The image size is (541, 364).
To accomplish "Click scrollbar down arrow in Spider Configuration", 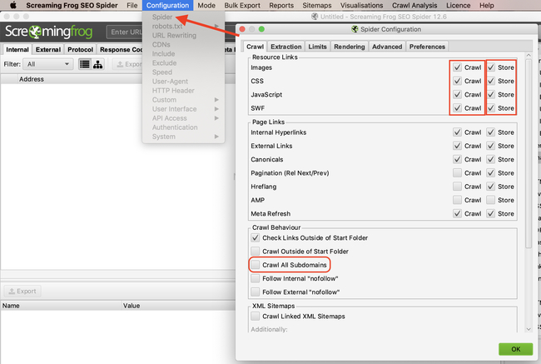I will pos(529,329).
